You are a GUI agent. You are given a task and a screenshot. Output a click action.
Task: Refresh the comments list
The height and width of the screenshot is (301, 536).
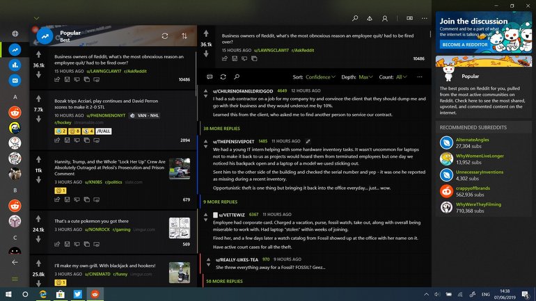pos(223,76)
